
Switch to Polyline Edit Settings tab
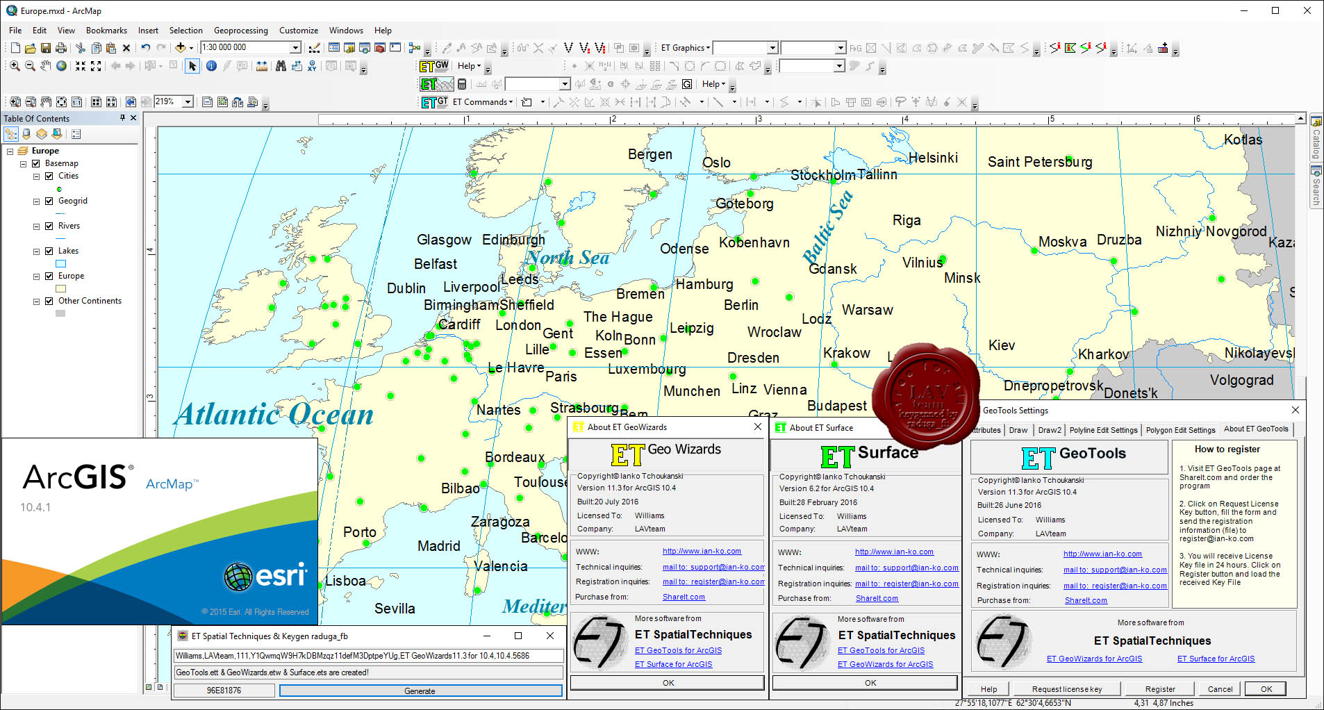[1103, 430]
